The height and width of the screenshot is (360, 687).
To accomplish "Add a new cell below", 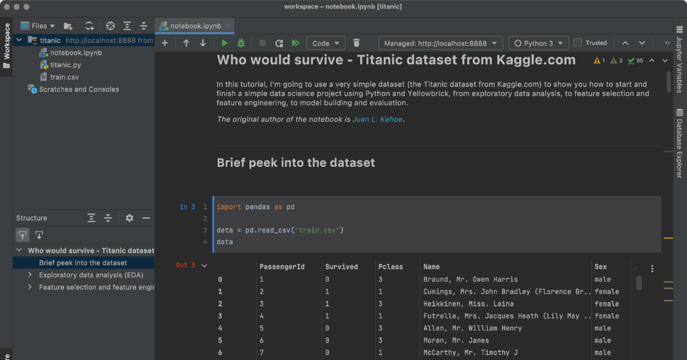I will coord(164,42).
